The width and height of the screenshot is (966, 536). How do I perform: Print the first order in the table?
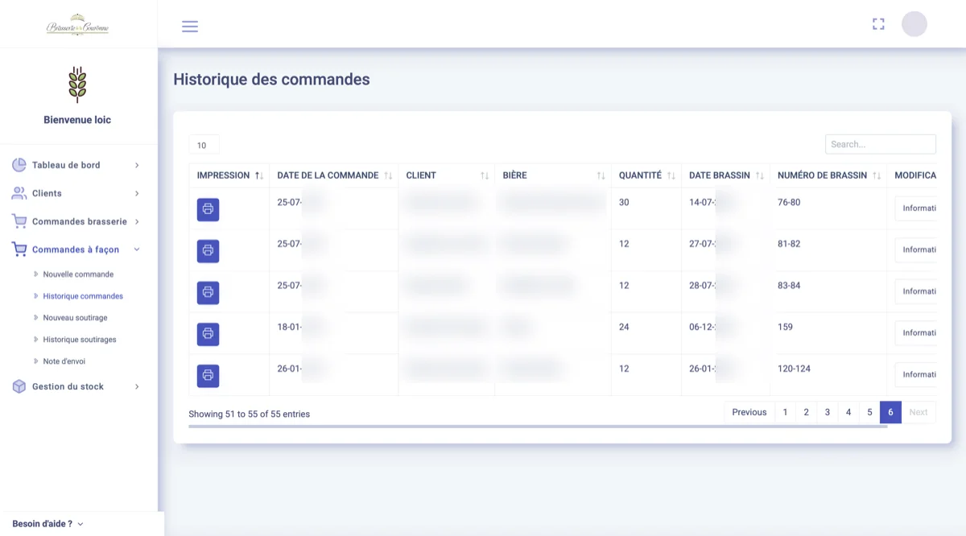point(208,209)
